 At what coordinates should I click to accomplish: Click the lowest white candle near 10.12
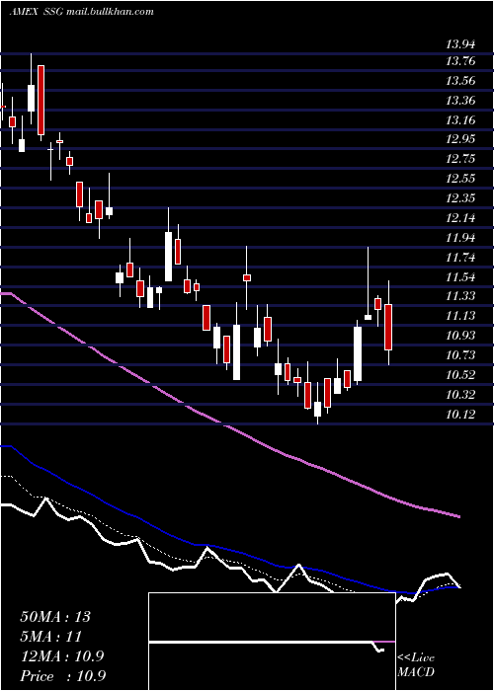317,409
